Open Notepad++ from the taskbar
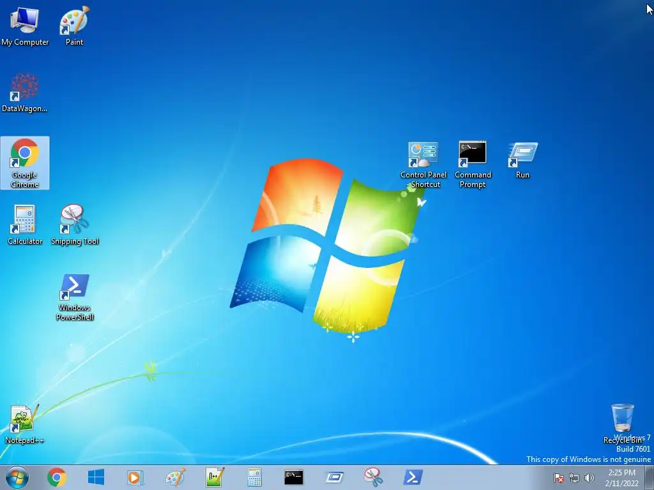 click(x=215, y=477)
